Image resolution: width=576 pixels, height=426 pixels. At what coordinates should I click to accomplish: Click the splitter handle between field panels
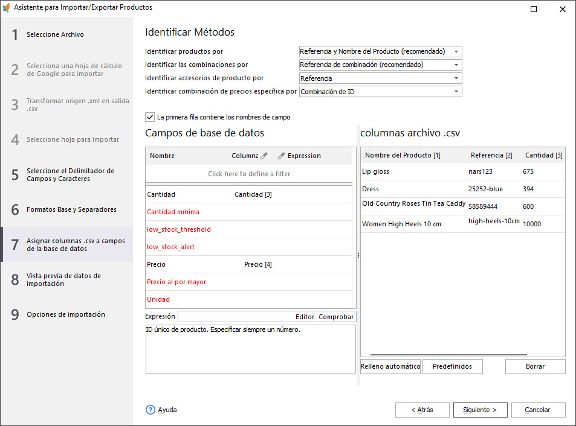coord(358,255)
